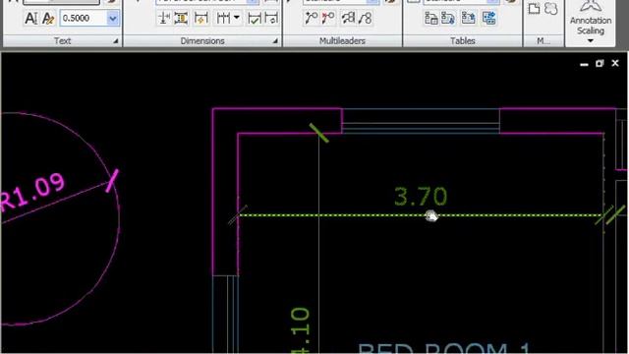Click the first Tables link data icon
Image resolution: width=629 pixels, height=354 pixels.
coord(430,18)
